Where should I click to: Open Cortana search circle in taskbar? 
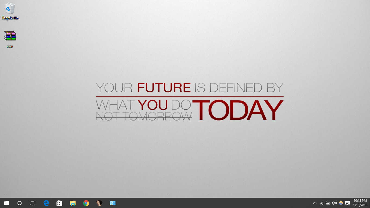20,203
